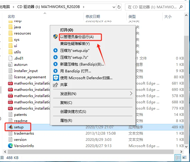Click the horizontal scrollbar thumb
This screenshot has height=162, width=190.
click(91, 152)
